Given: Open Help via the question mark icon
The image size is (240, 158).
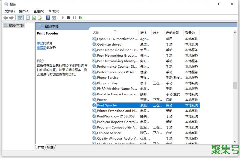Looking at the screenshot, I should pyautogui.click(x=48, y=18).
